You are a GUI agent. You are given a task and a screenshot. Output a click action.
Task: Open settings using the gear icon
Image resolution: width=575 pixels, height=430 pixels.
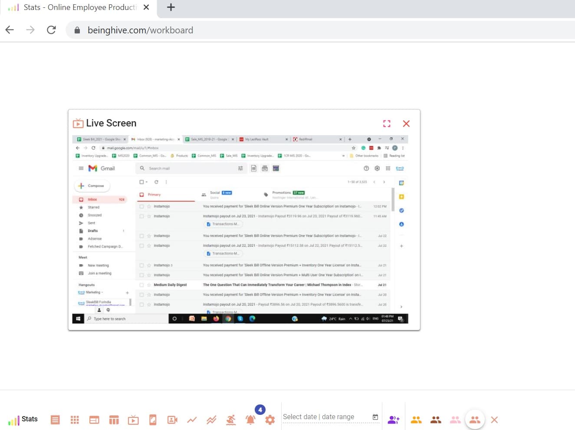[x=270, y=420]
